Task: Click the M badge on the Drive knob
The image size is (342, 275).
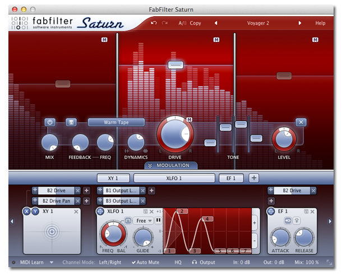Action: pos(189,119)
